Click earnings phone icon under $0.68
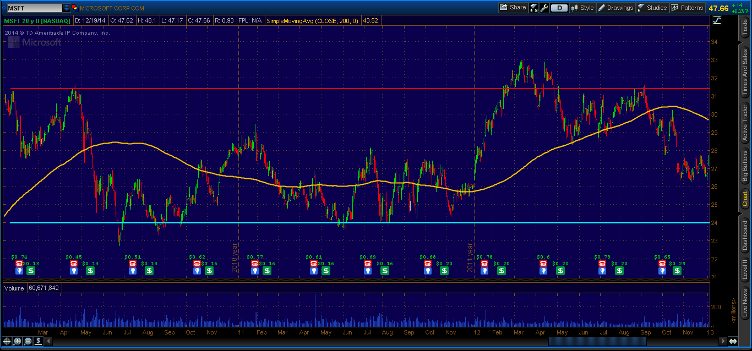This screenshot has height=351, width=752. [x=428, y=264]
